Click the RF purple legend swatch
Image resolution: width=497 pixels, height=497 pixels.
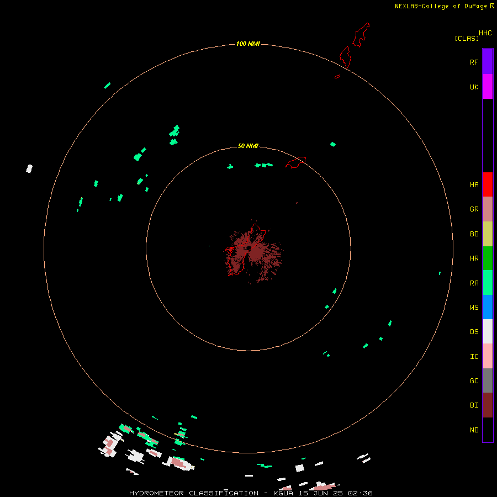click(488, 62)
